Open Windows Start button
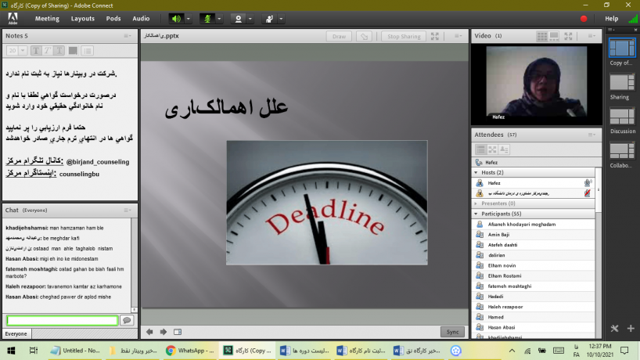The image size is (640, 360). pos(11,351)
